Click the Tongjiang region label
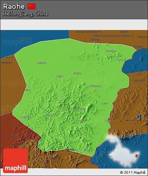148x176 pixels. click(22, 39)
